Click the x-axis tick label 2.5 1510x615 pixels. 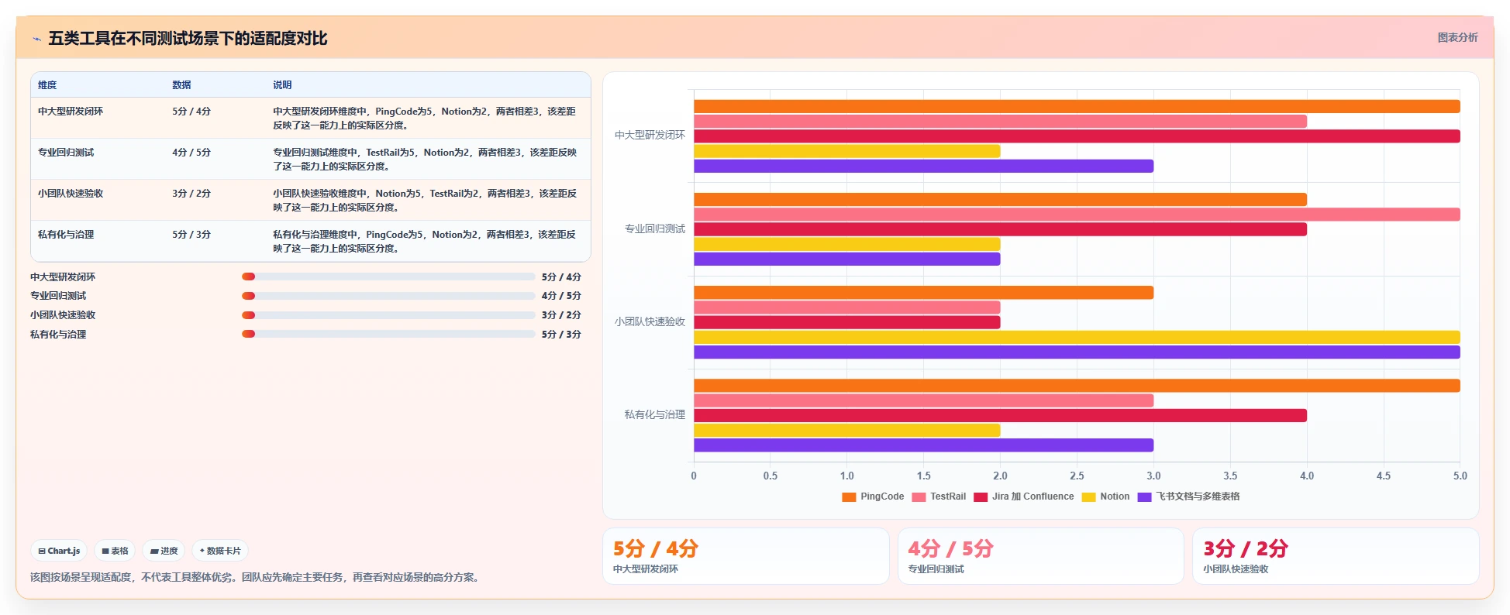coord(1077,476)
